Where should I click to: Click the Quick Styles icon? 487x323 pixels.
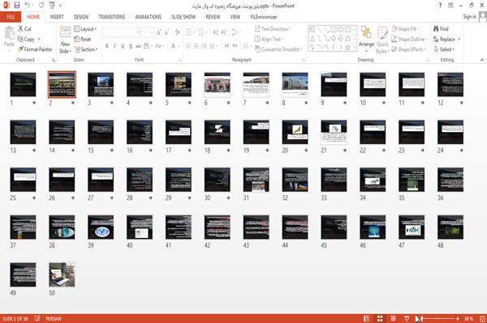pos(382,33)
